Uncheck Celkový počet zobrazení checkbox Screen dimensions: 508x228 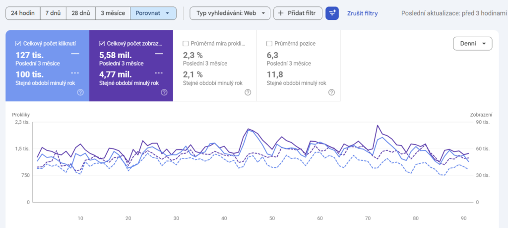point(102,43)
